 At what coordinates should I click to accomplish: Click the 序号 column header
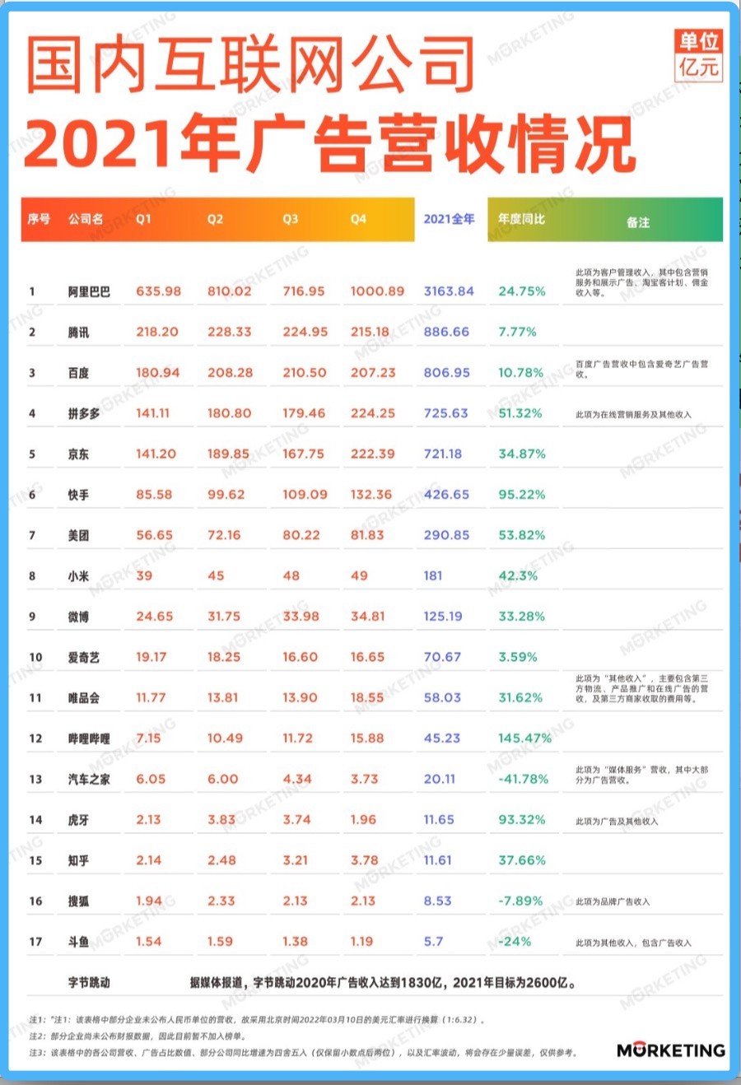point(39,219)
